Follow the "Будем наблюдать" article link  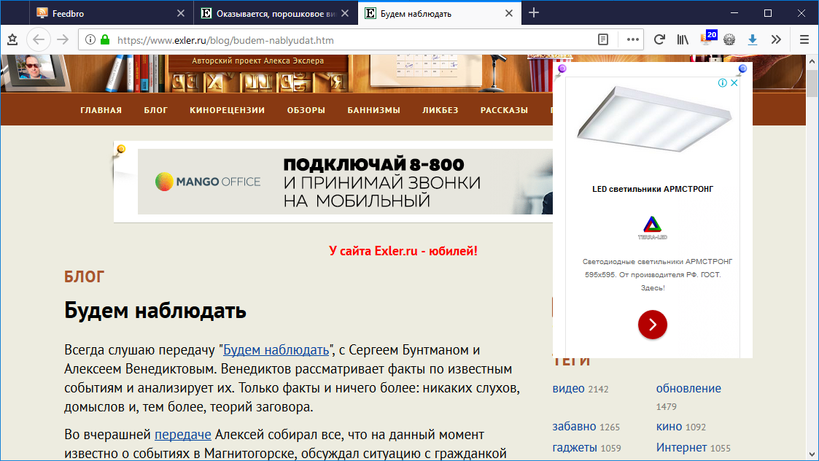pyautogui.click(x=276, y=349)
